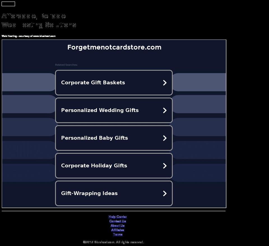The width and height of the screenshot is (269, 246).
Task: Click the Related Searches label
Action: (66, 65)
